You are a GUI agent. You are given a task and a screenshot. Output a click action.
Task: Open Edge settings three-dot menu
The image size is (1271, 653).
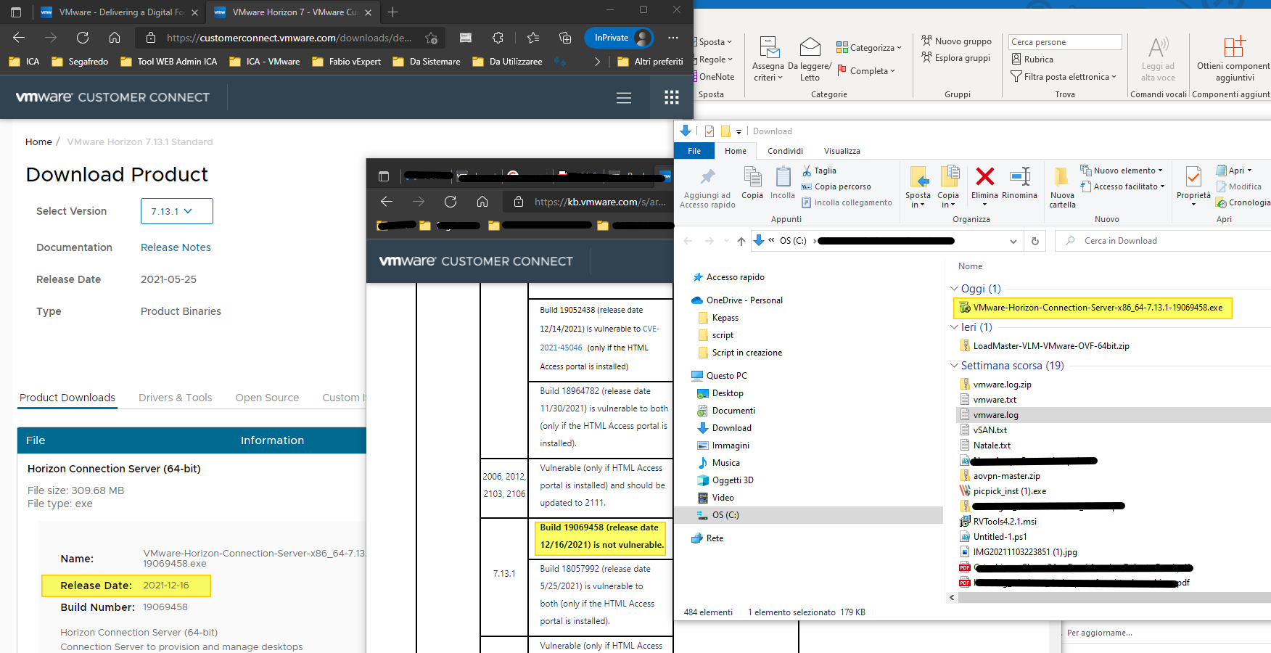[673, 38]
